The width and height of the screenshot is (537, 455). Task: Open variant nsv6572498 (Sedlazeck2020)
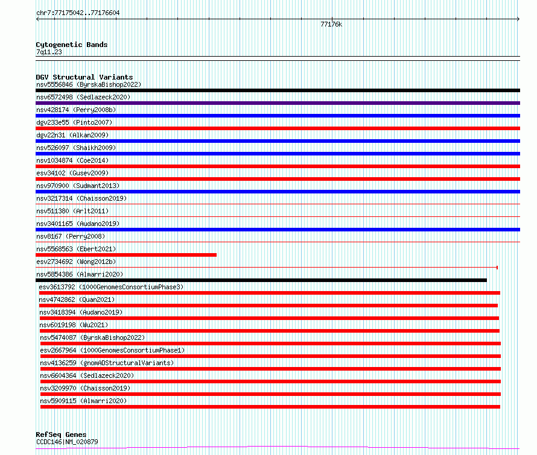(83, 97)
